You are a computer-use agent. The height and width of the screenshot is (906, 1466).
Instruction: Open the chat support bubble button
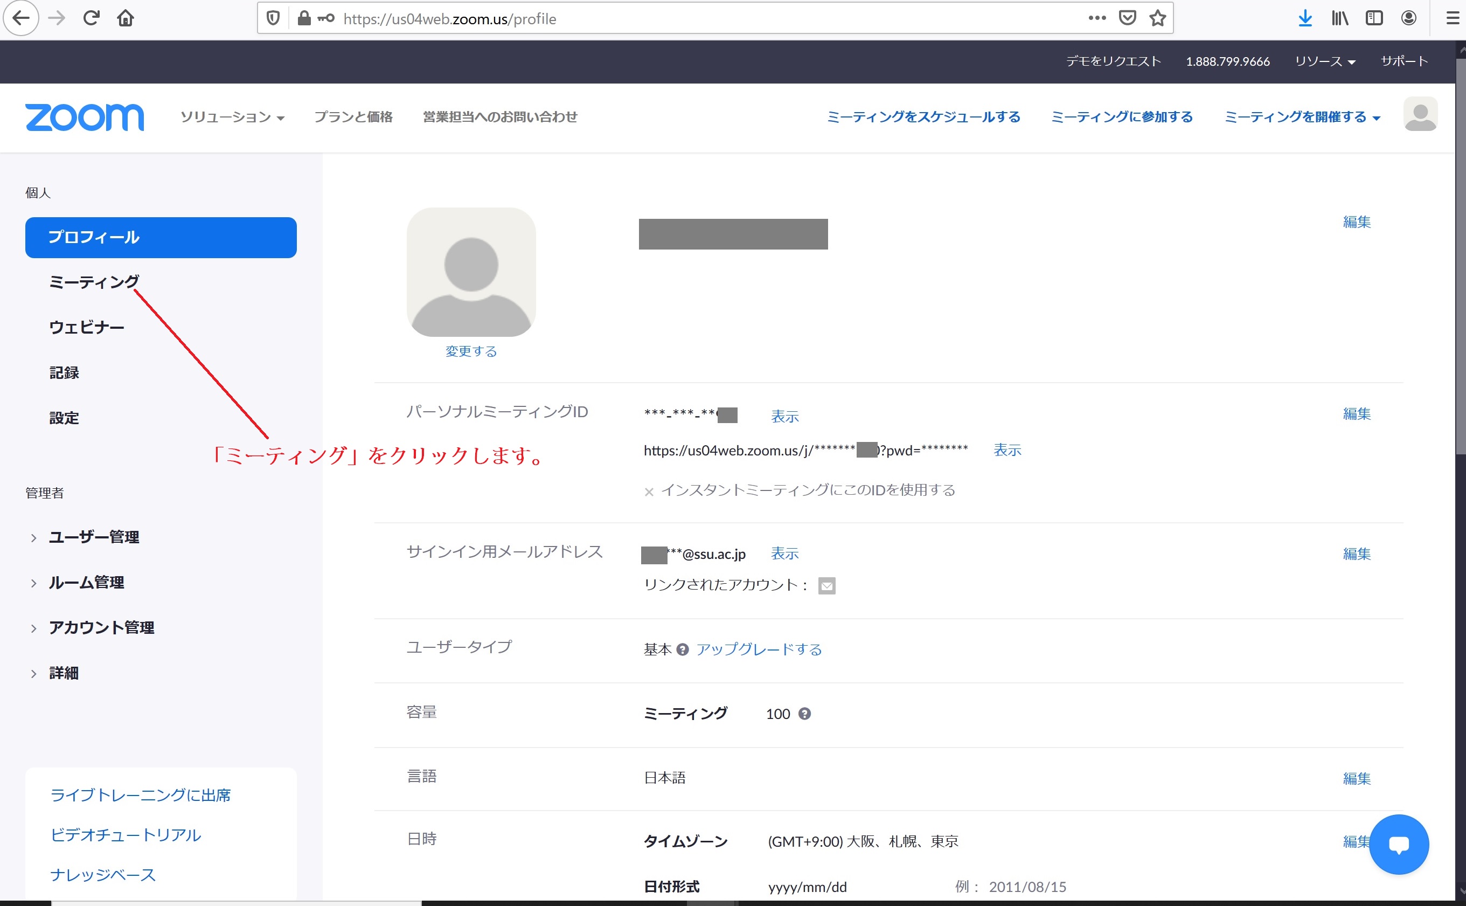click(x=1399, y=844)
